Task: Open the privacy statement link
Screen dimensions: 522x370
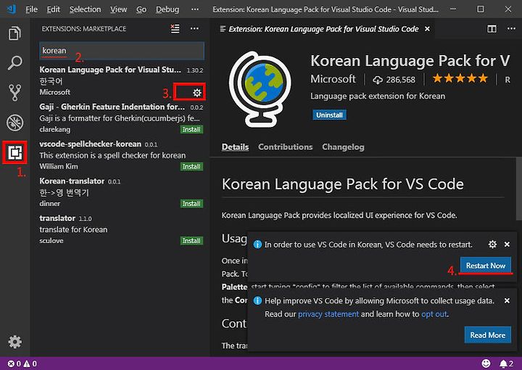Action: 328,314
